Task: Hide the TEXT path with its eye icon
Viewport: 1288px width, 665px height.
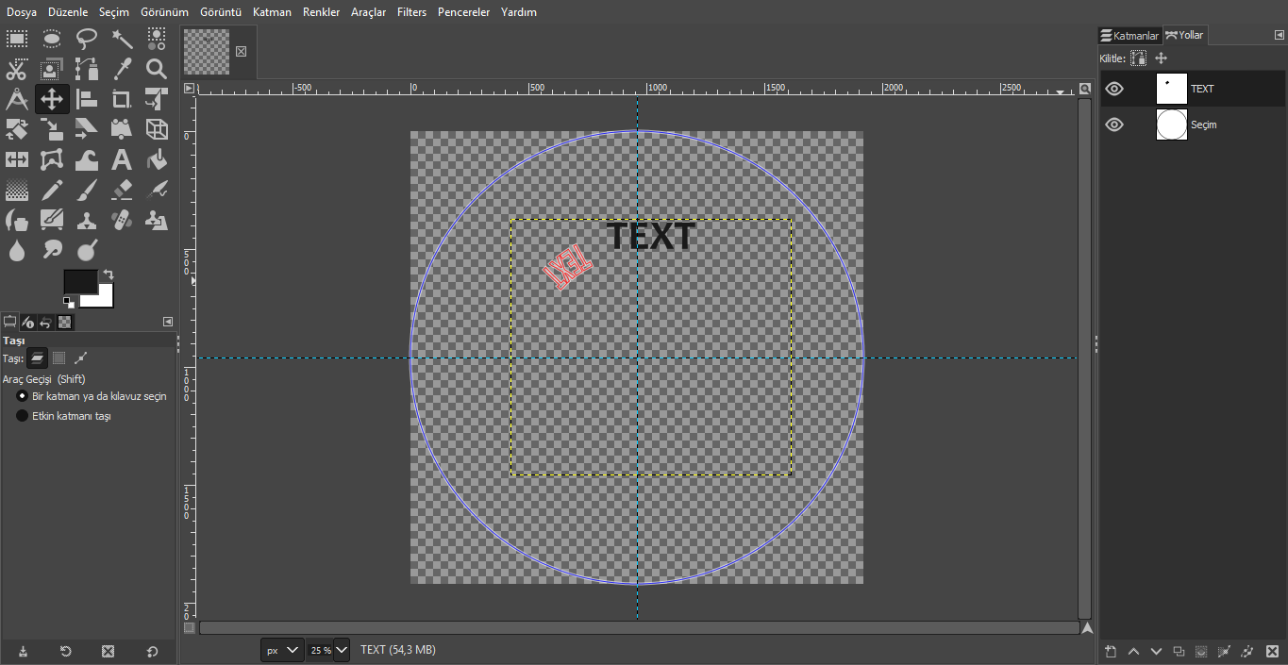Action: point(1114,89)
